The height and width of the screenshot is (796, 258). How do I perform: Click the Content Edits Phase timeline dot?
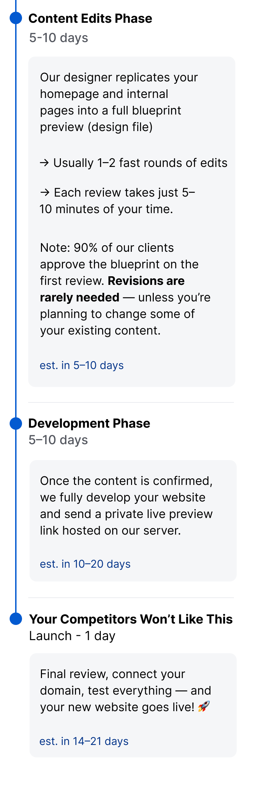coord(16,18)
